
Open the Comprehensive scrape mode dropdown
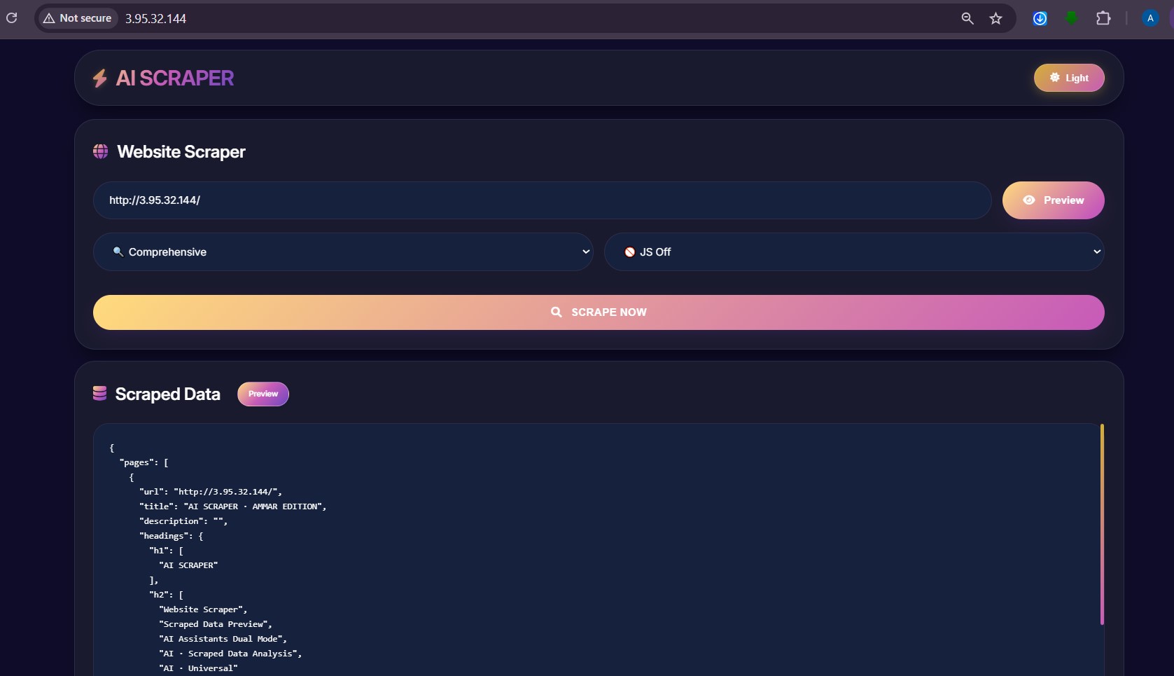pyautogui.click(x=343, y=251)
